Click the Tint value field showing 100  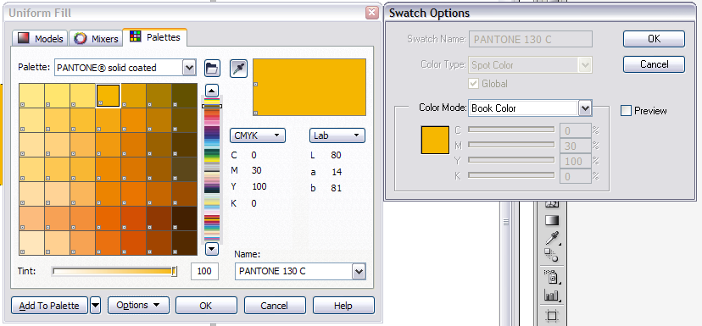204,272
